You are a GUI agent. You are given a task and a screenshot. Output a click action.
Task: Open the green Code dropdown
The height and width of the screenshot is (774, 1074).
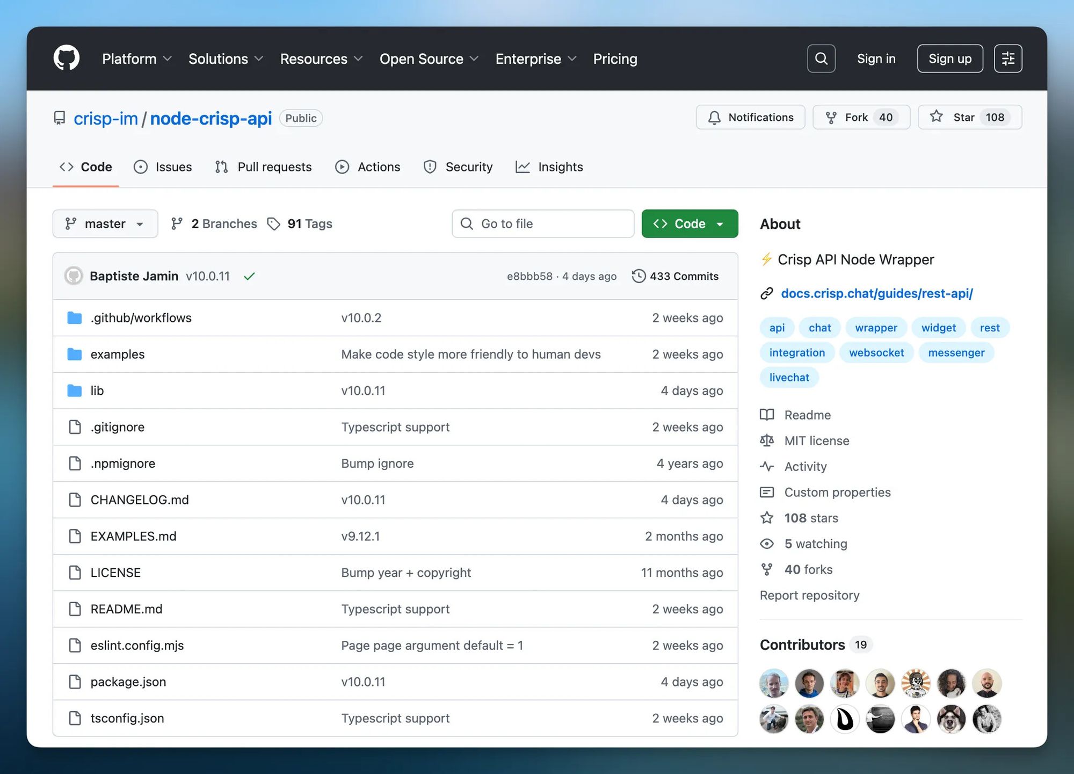pos(690,223)
